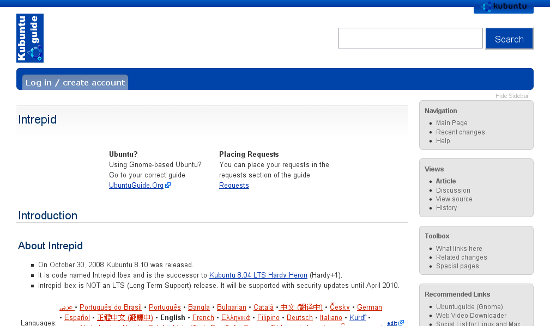
Task: Select the French language link
Action: 203,318
